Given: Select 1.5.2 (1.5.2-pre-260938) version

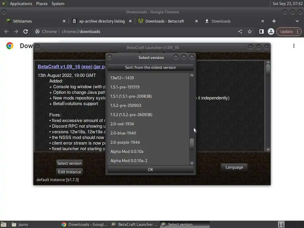Looking at the screenshot, I should (x=148, y=115).
